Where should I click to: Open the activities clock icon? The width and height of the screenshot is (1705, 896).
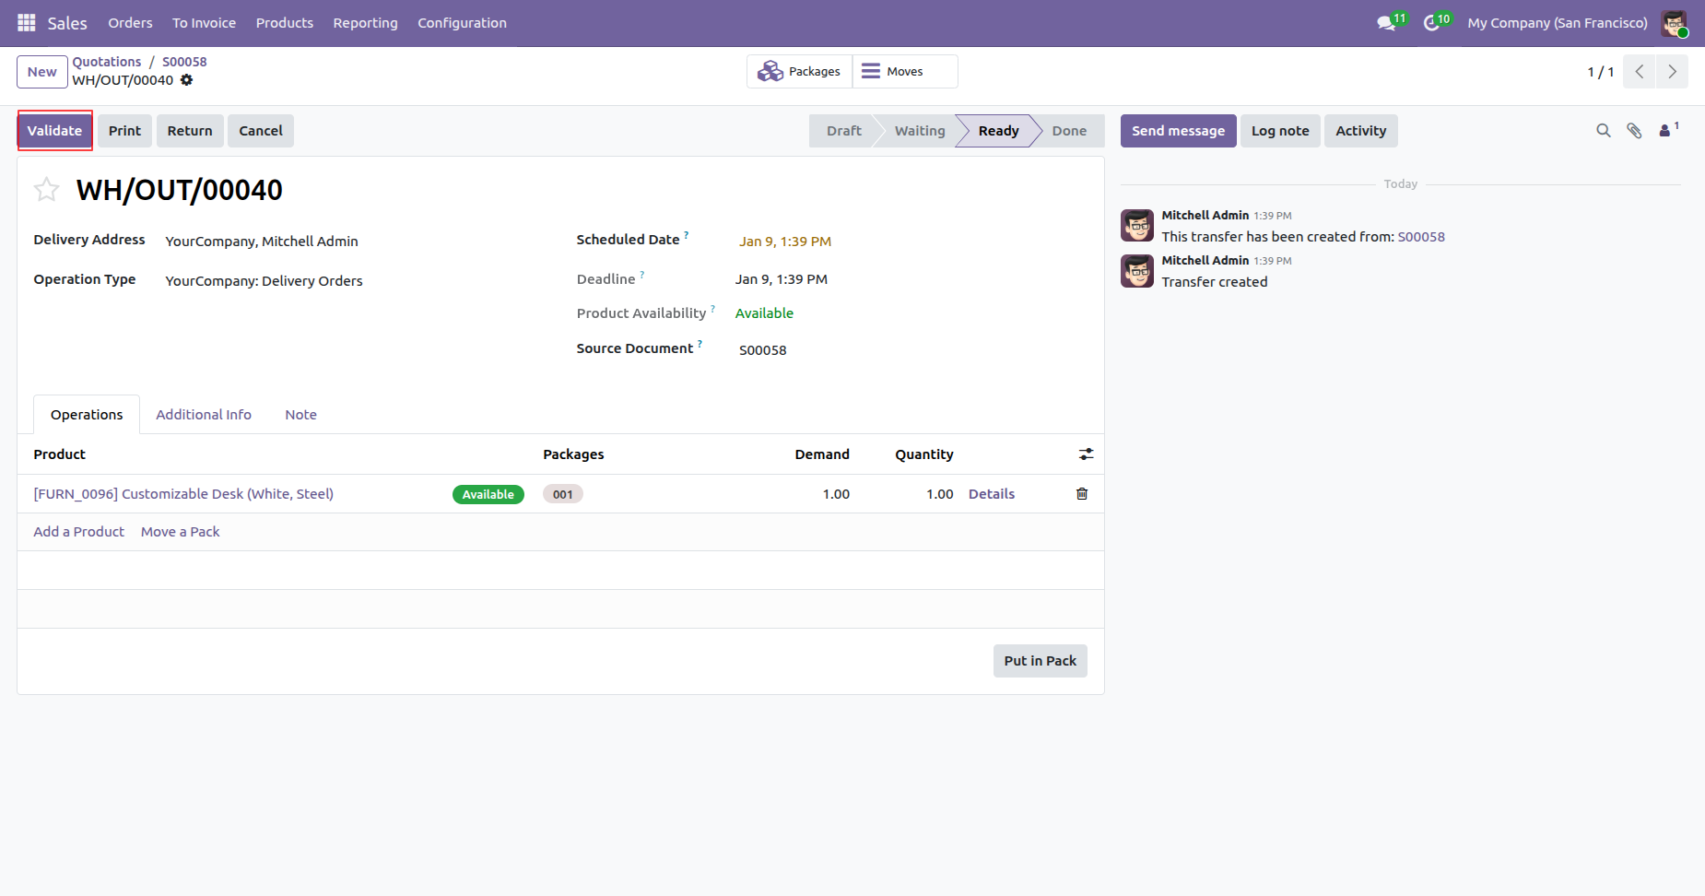coord(1431,23)
